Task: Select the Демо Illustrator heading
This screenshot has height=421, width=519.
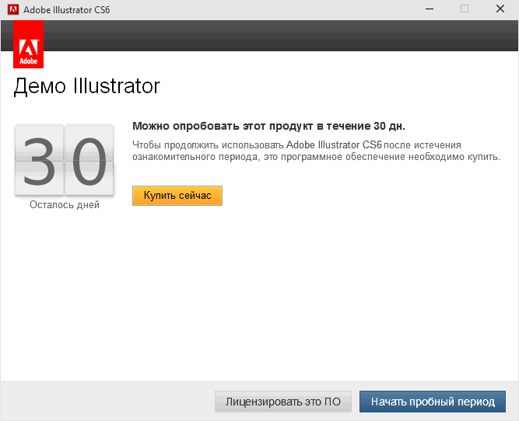Action: pyautogui.click(x=86, y=86)
